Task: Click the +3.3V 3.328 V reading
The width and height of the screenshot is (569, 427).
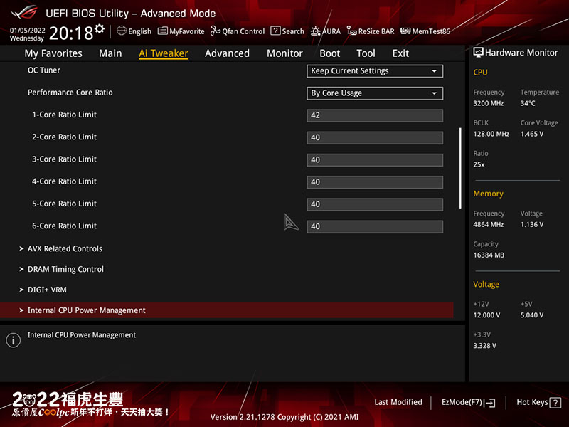Action: [x=484, y=346]
